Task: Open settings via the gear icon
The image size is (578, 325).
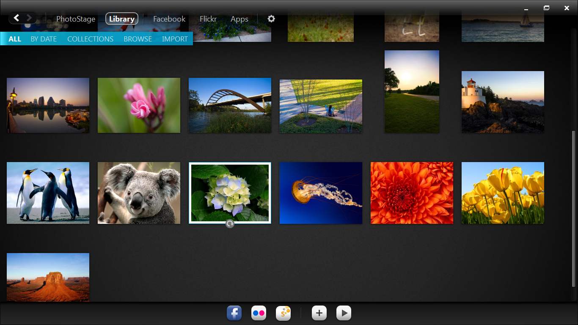Action: pyautogui.click(x=271, y=19)
